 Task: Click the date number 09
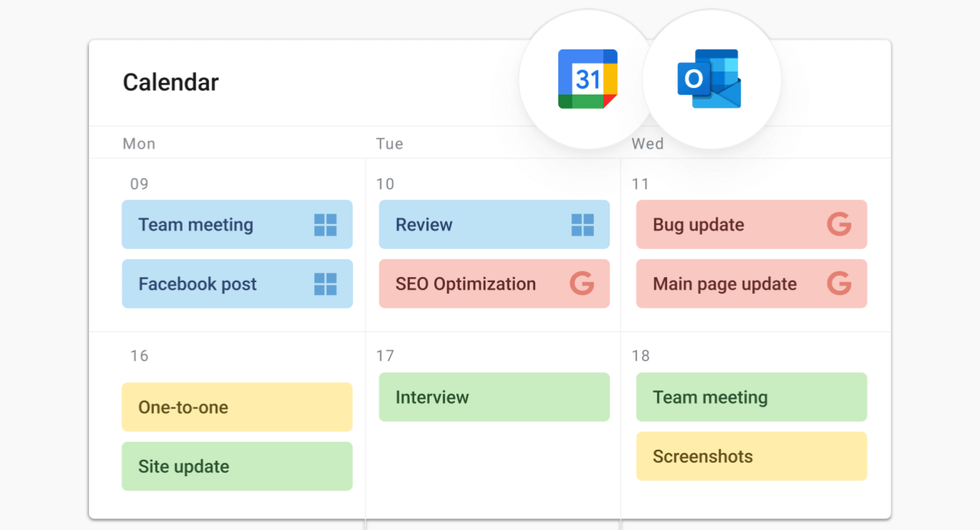139,184
